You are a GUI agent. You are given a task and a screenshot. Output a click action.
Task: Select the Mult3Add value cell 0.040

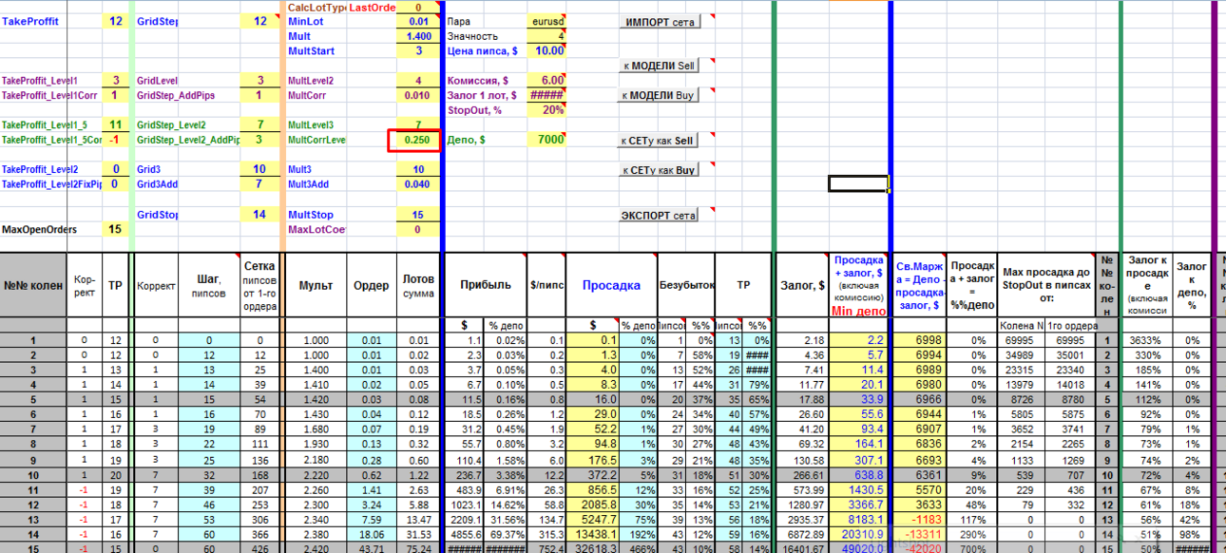click(x=418, y=184)
